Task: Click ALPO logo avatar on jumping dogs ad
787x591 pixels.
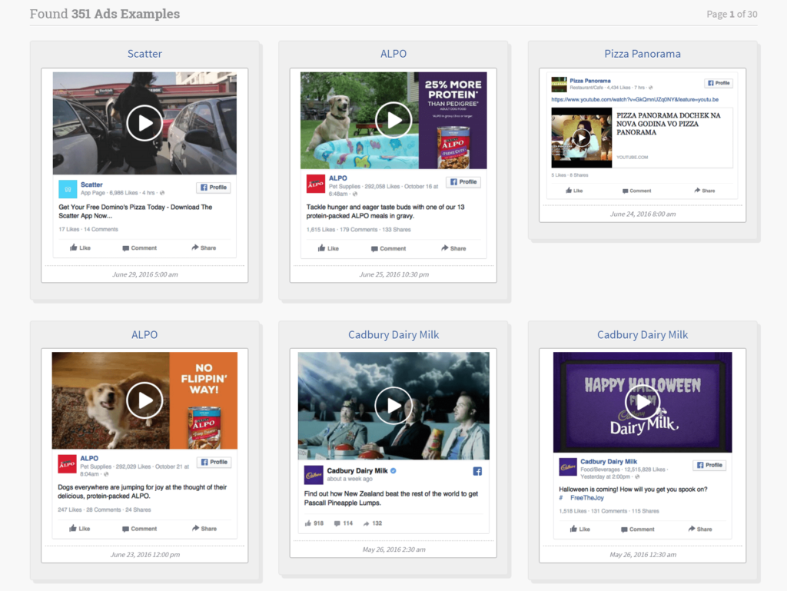Action: (68, 463)
